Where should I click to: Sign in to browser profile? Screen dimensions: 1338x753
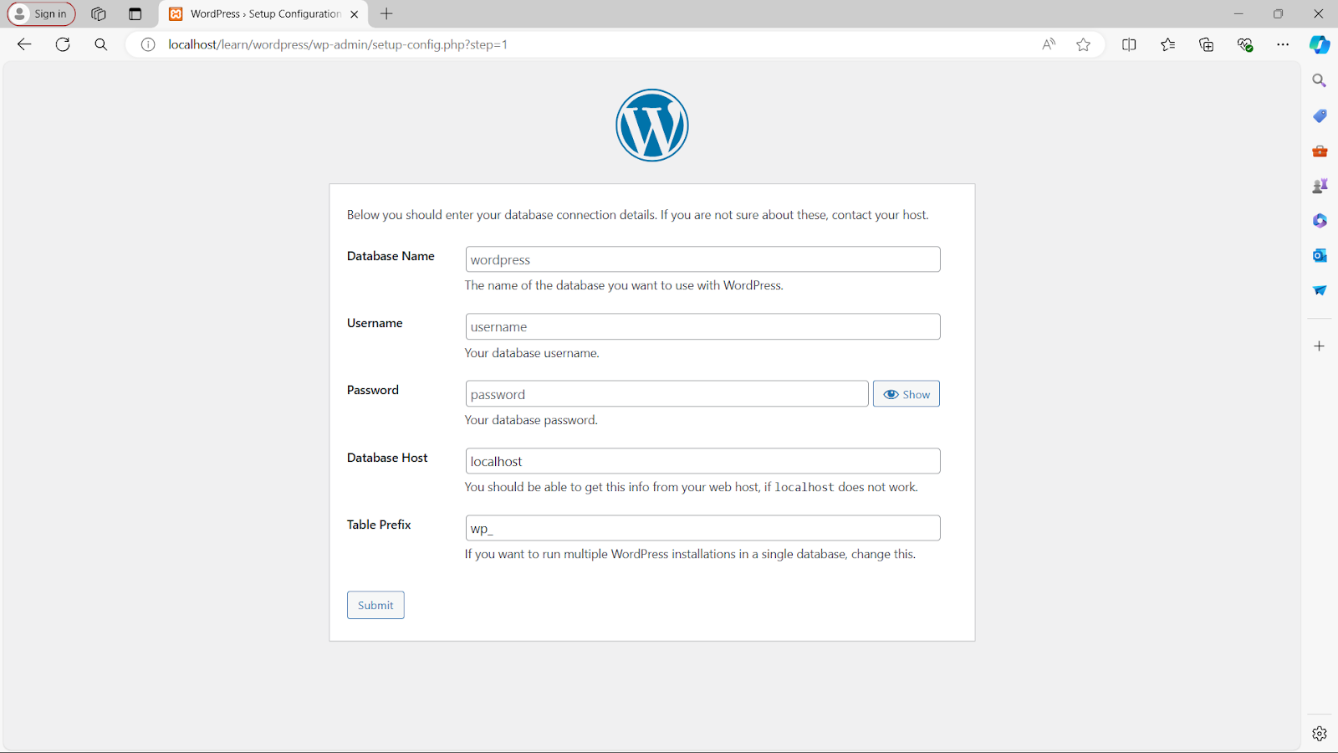41,13
